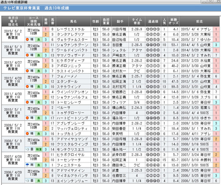
Task: Click jockey name 横山典弘
Action: [119, 108]
